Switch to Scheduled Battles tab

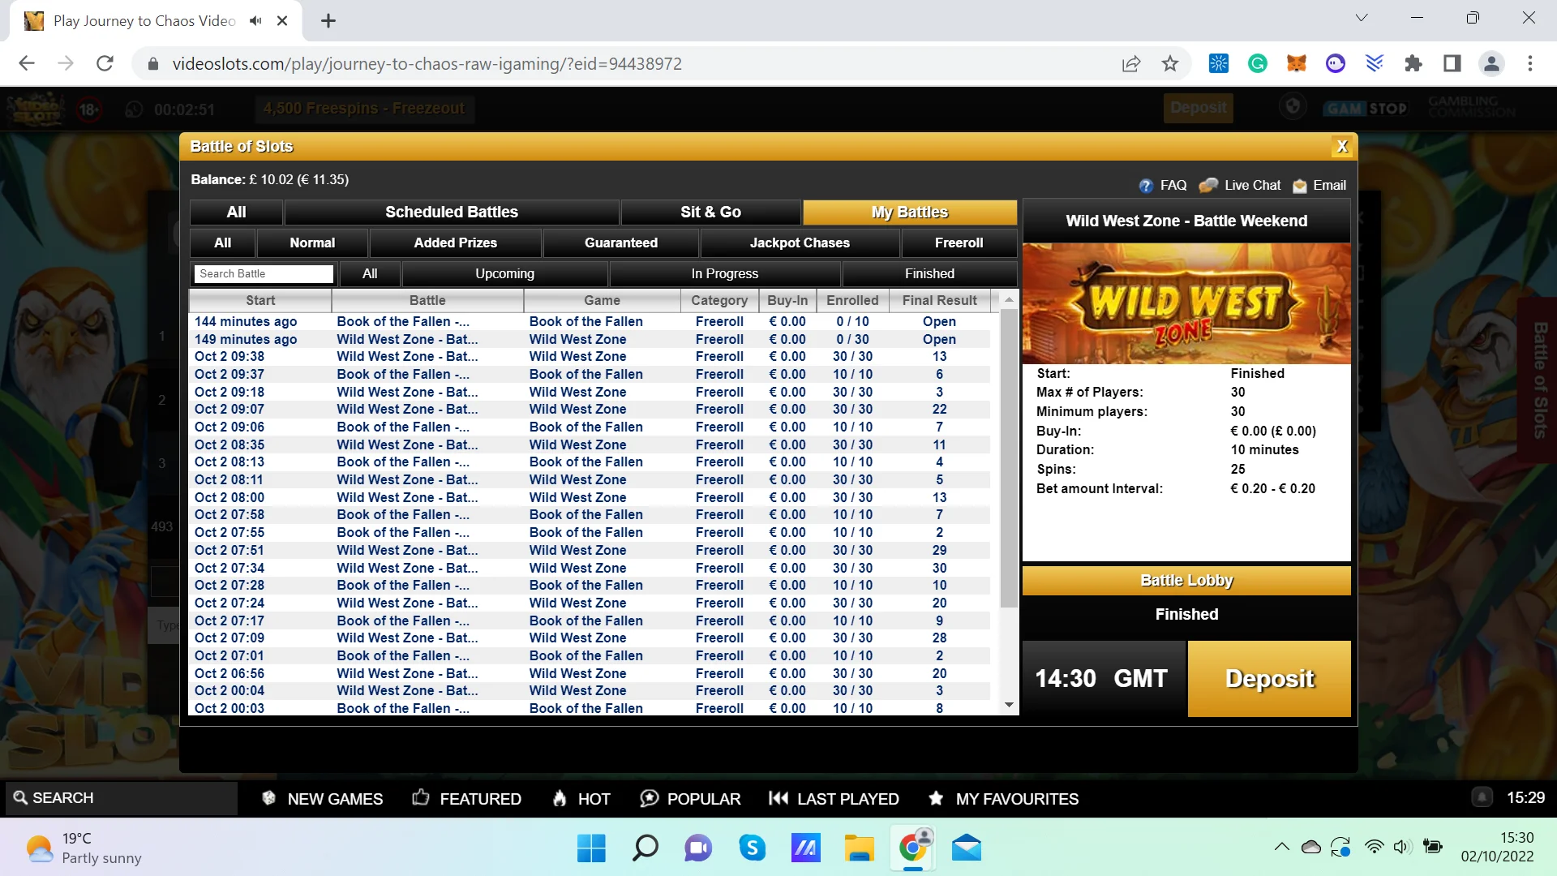[452, 213]
